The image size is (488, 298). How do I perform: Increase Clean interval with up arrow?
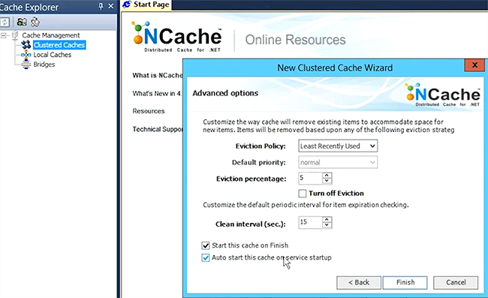click(327, 220)
